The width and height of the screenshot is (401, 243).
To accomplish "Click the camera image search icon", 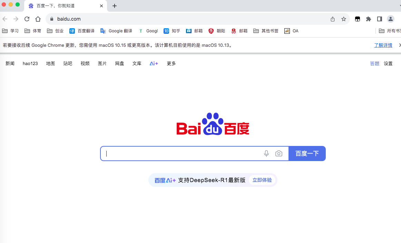I will pyautogui.click(x=279, y=154).
